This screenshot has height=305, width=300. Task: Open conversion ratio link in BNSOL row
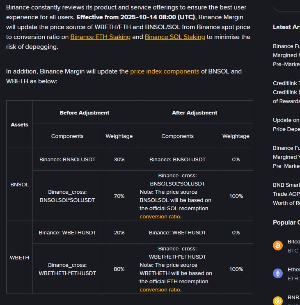[x=160, y=216]
